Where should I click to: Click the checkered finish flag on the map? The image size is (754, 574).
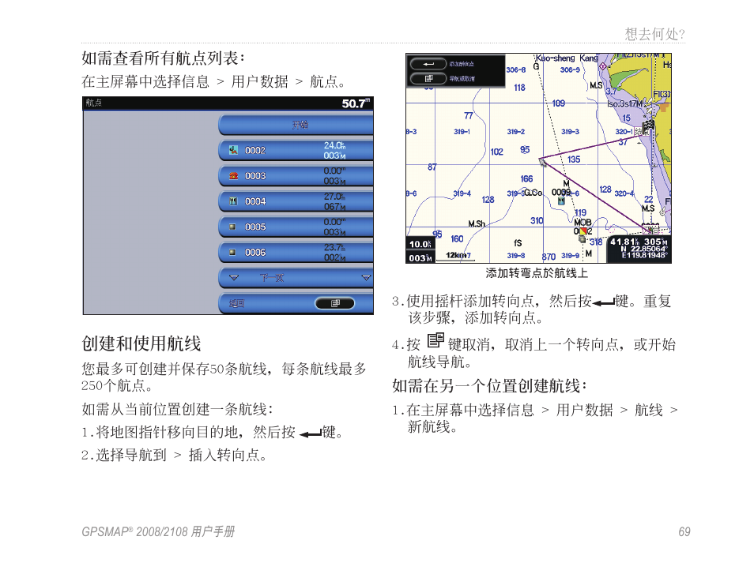[648, 127]
